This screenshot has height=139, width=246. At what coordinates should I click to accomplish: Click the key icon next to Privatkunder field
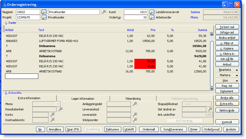[x=104, y=12]
